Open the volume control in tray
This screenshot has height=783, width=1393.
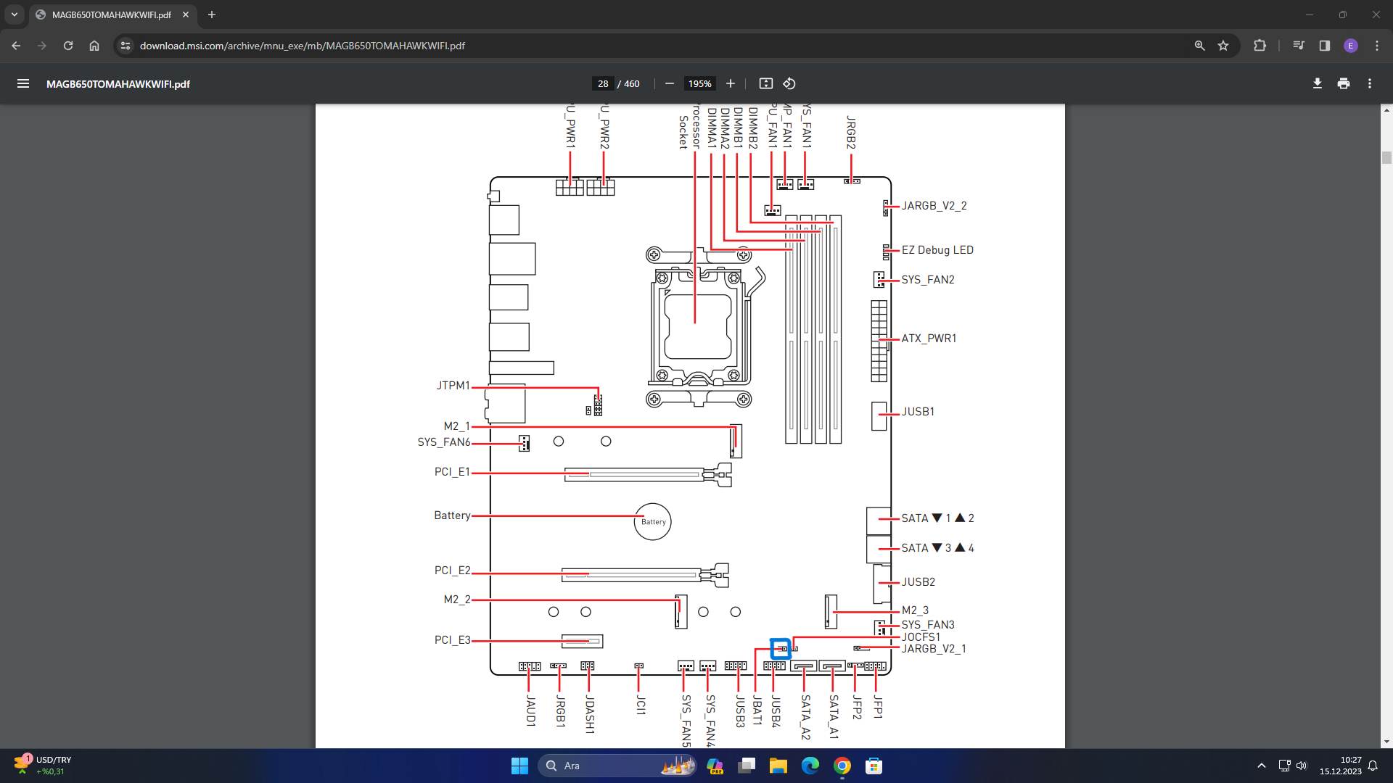[1302, 766]
